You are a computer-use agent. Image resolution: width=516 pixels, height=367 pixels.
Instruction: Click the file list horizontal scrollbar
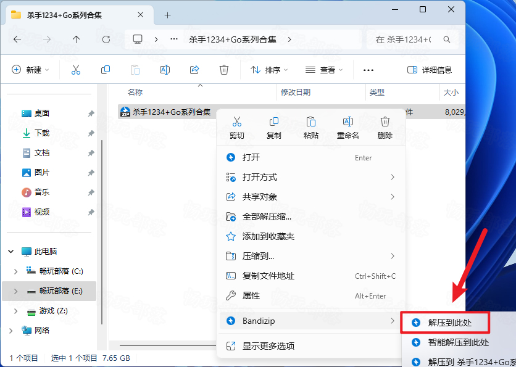[168, 345]
